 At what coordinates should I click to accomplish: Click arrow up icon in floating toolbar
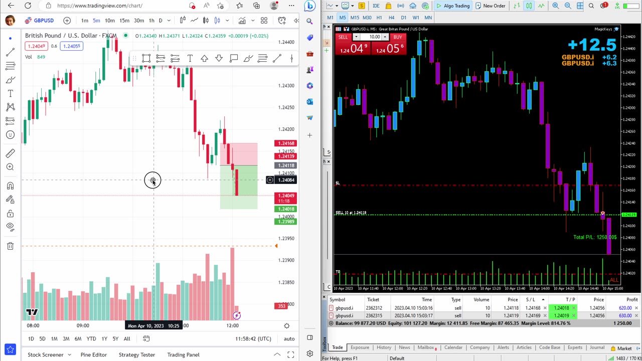(x=204, y=59)
